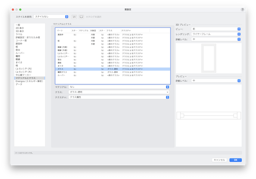Viewport: 256px width, 179px height.
Task: Click the plan-view window preview drawing
Action: click(x=209, y=115)
